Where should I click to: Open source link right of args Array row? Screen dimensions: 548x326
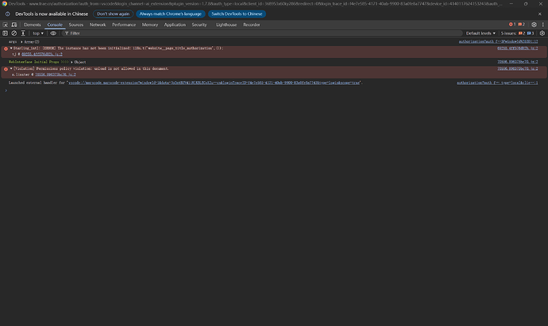499,41
